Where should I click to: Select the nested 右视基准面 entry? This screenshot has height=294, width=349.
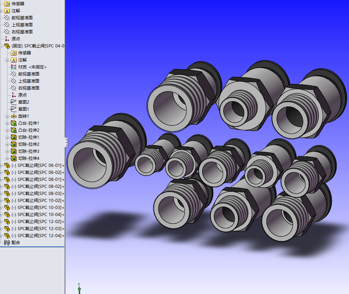[29, 88]
